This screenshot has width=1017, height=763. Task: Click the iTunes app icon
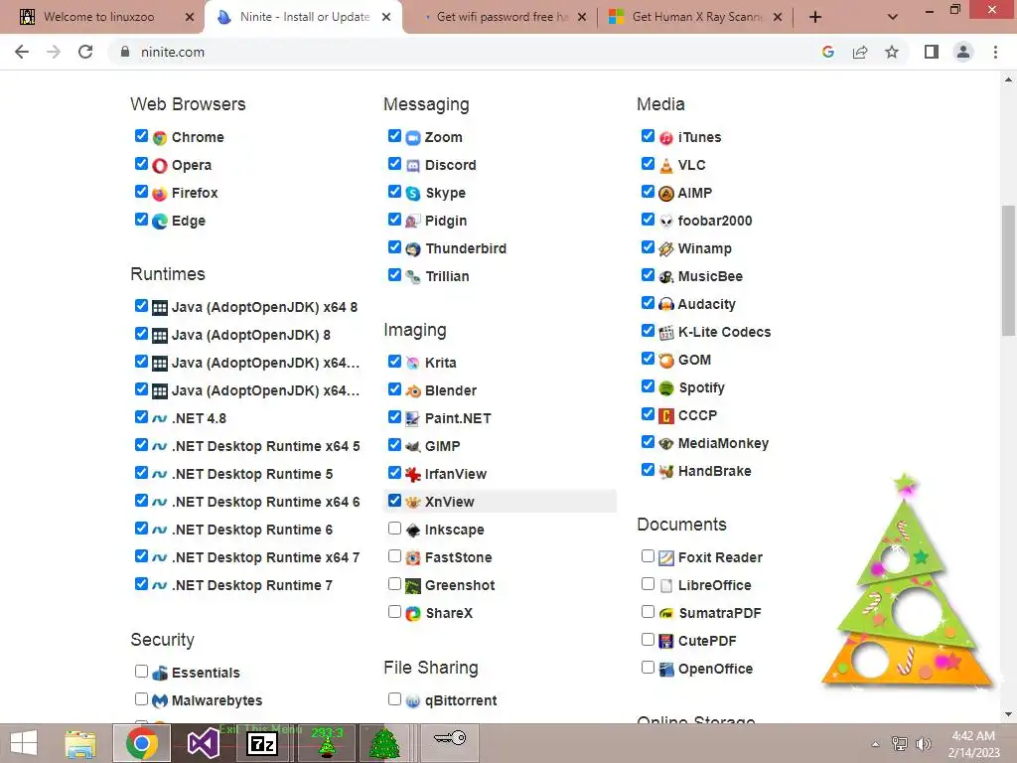point(666,137)
